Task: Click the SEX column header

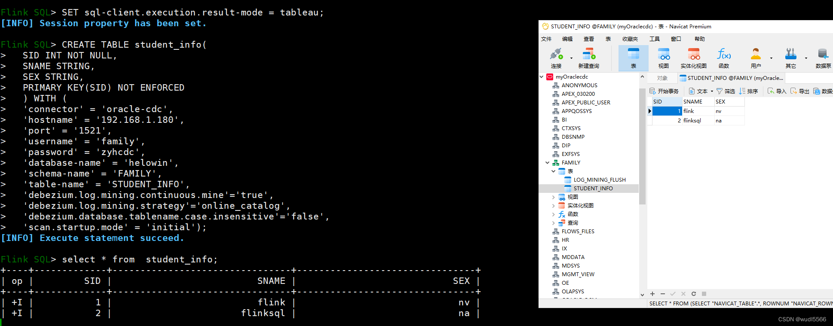Action: [x=729, y=102]
